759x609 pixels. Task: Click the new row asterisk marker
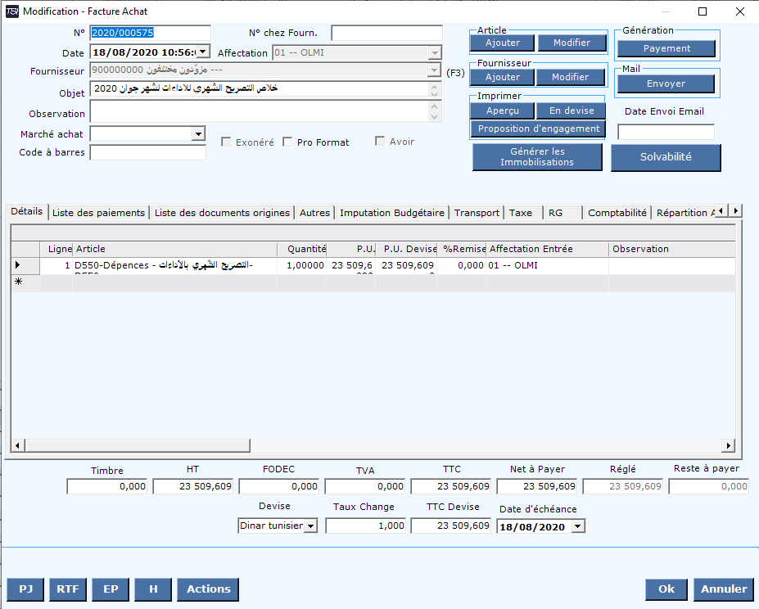tap(18, 282)
